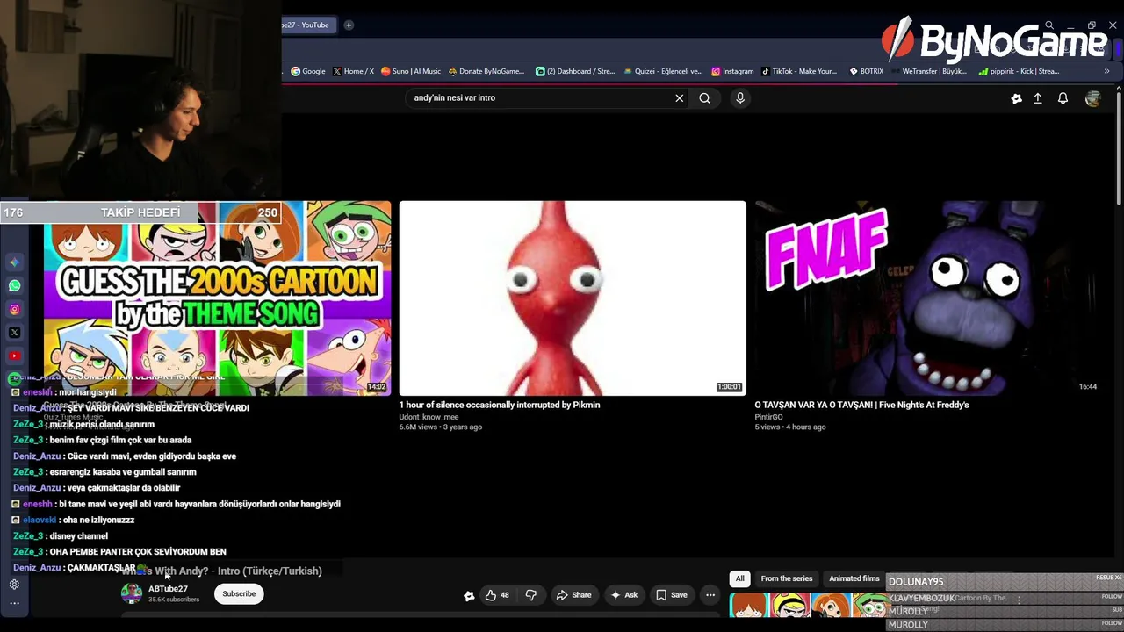
Task: Open the WeTransfer bookmark
Action: 928,71
